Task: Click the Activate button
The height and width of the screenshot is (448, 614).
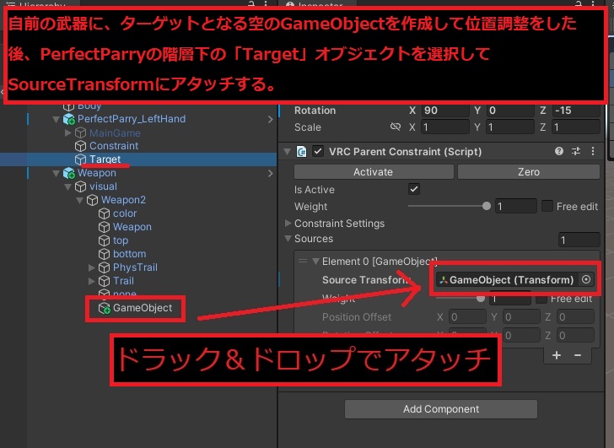Action: click(374, 172)
